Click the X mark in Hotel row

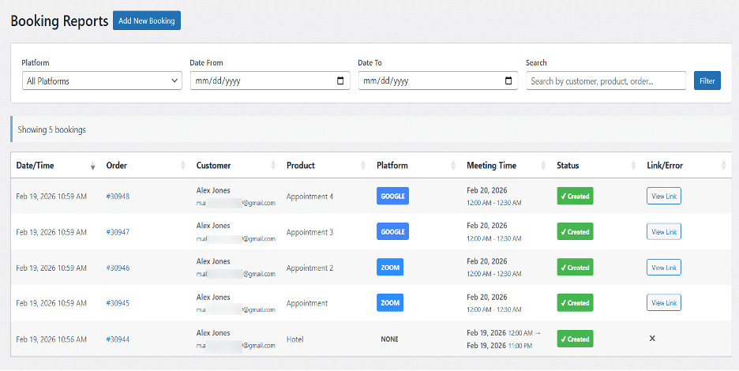pyautogui.click(x=652, y=339)
